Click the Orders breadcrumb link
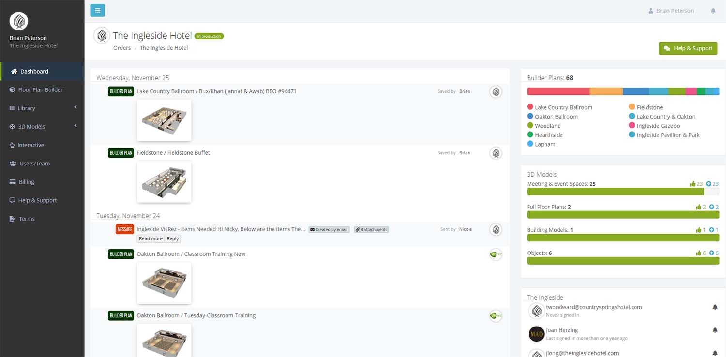The width and height of the screenshot is (726, 357). pyautogui.click(x=122, y=48)
